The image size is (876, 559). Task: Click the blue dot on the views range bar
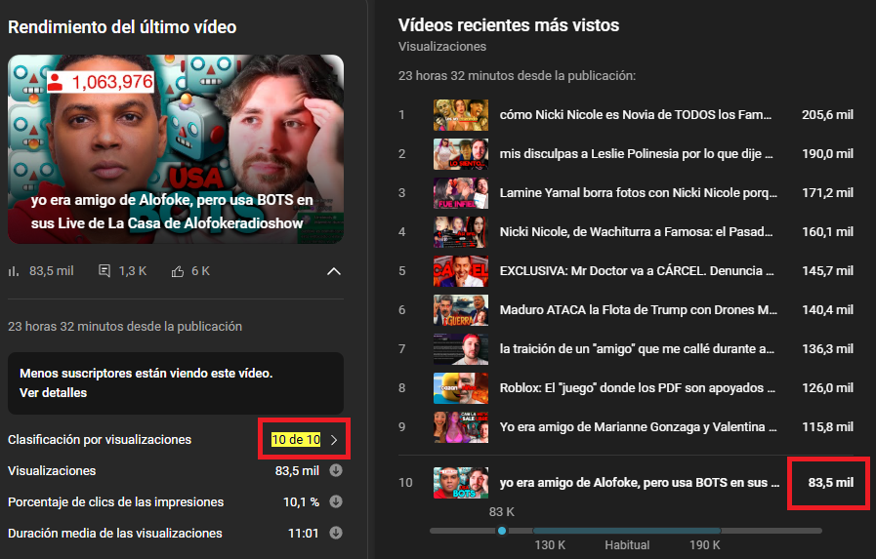pyautogui.click(x=502, y=531)
